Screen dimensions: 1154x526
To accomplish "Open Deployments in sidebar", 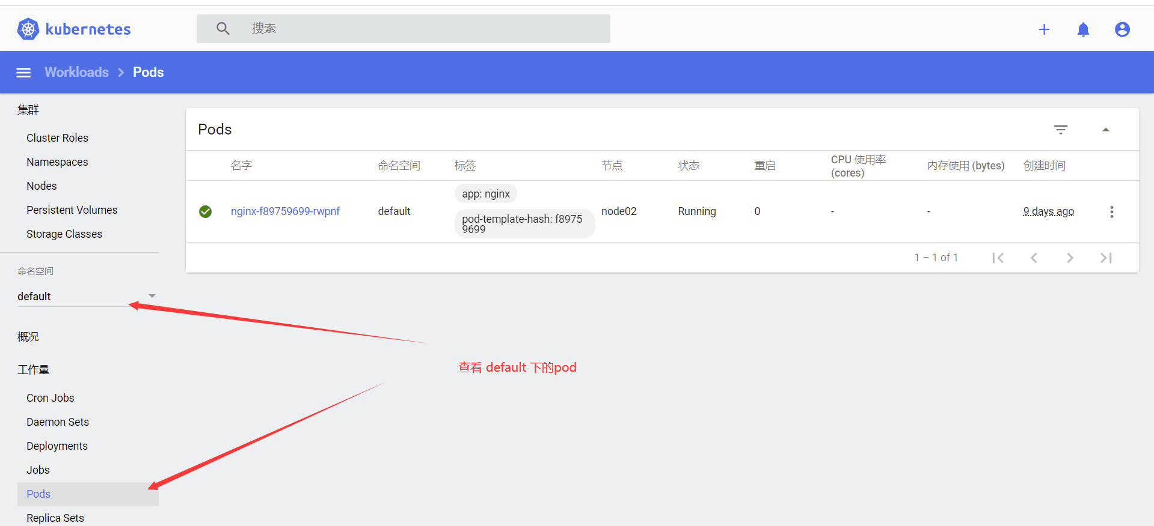I will [x=57, y=446].
